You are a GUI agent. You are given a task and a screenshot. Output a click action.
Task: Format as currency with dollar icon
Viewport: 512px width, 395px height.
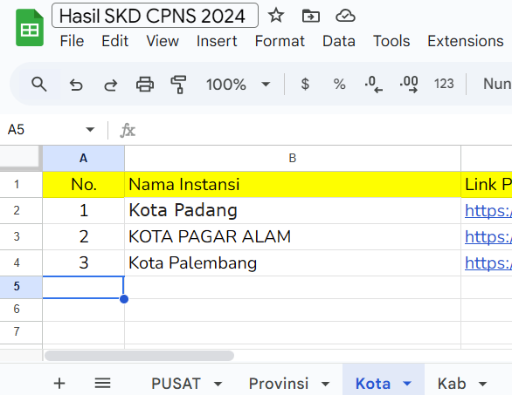pos(305,84)
